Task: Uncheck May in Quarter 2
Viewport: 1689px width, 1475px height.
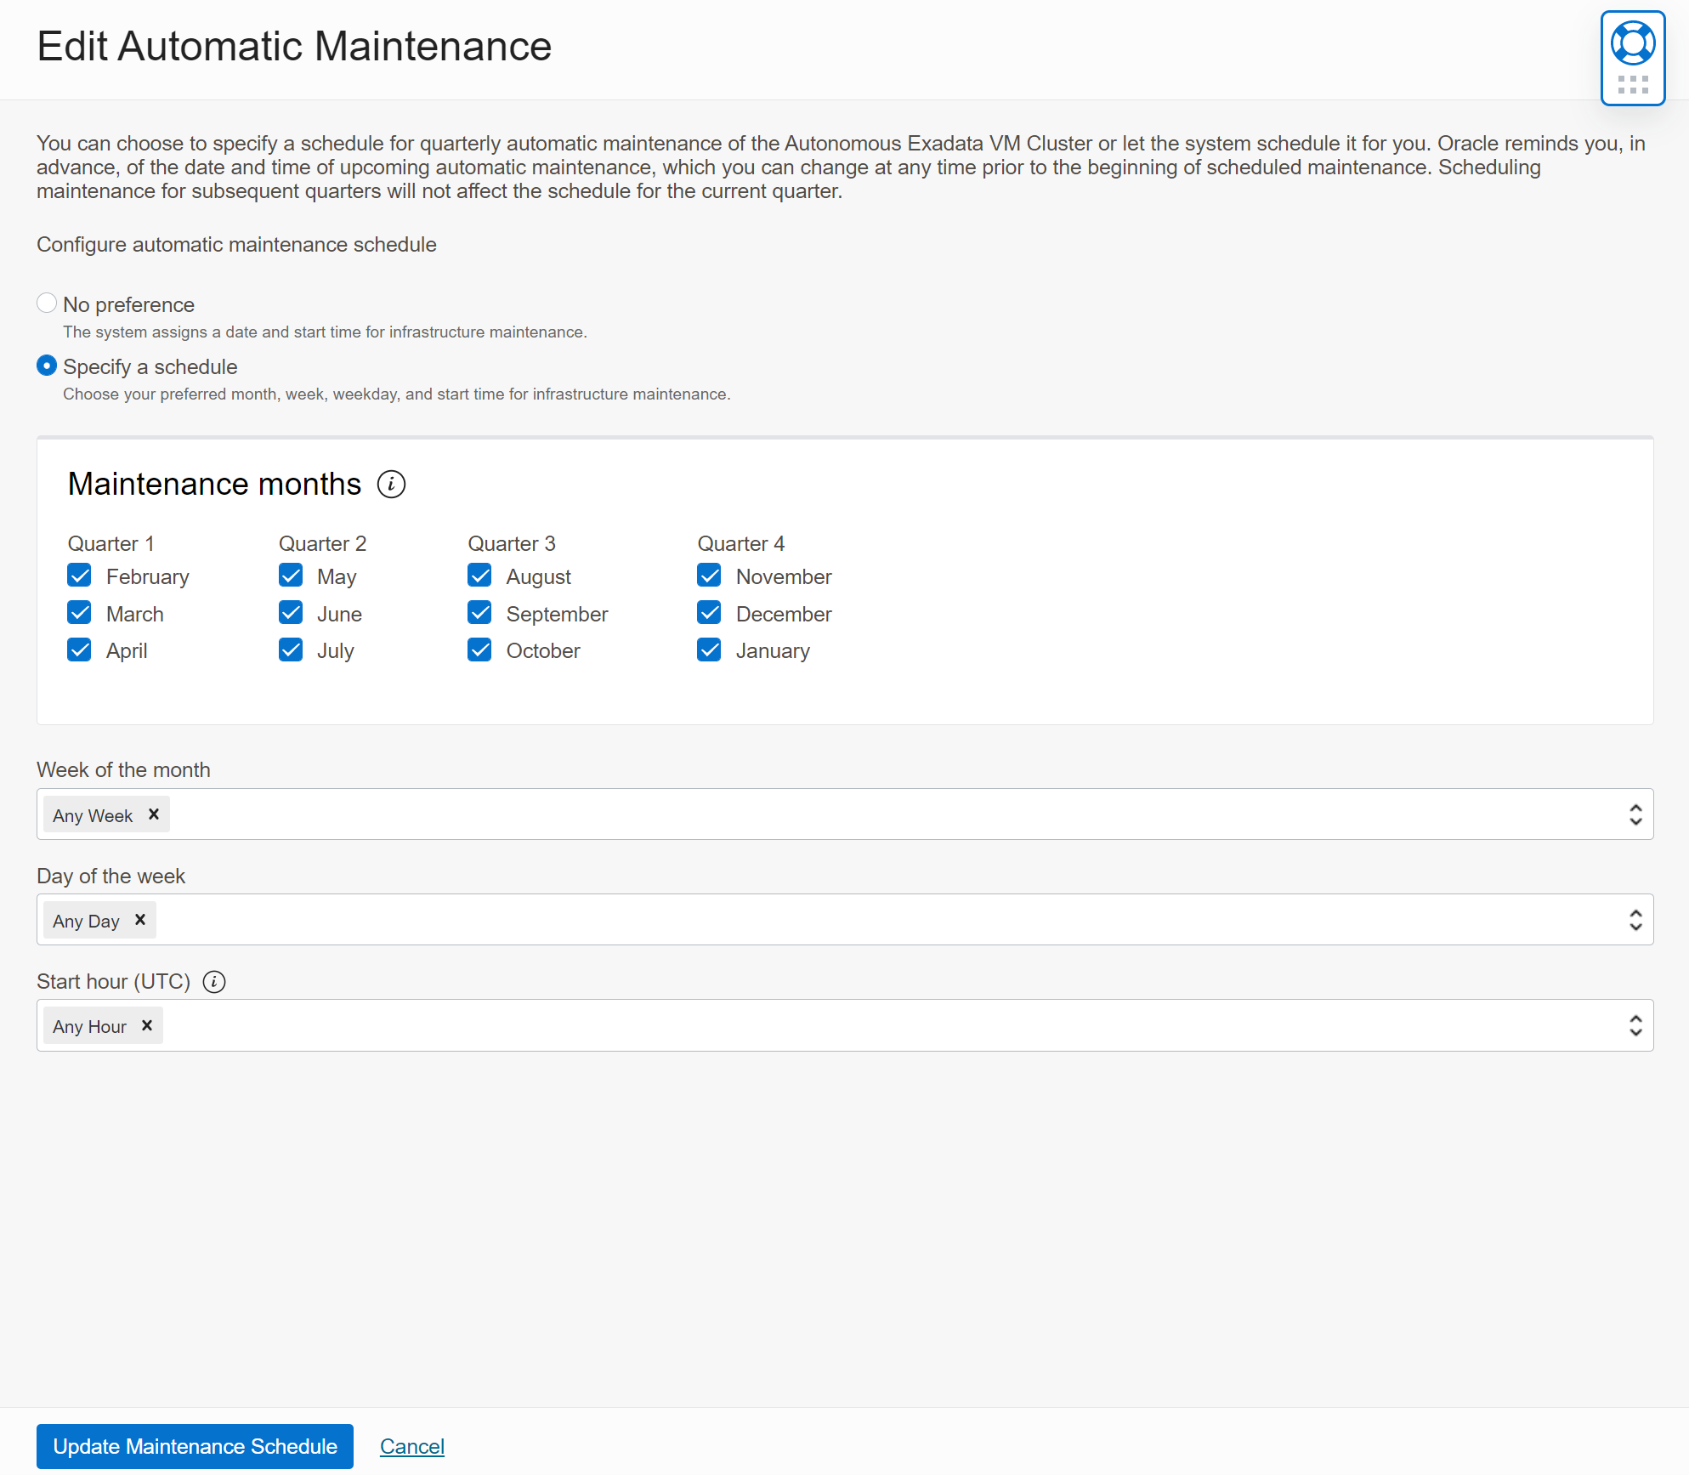Action: [x=291, y=576]
